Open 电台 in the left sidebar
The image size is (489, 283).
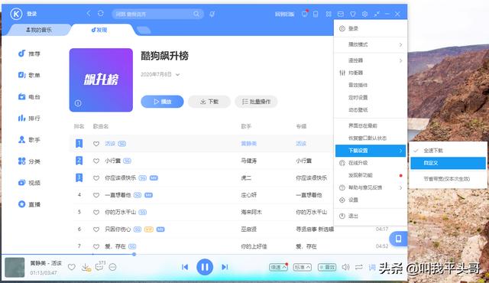tap(29, 96)
